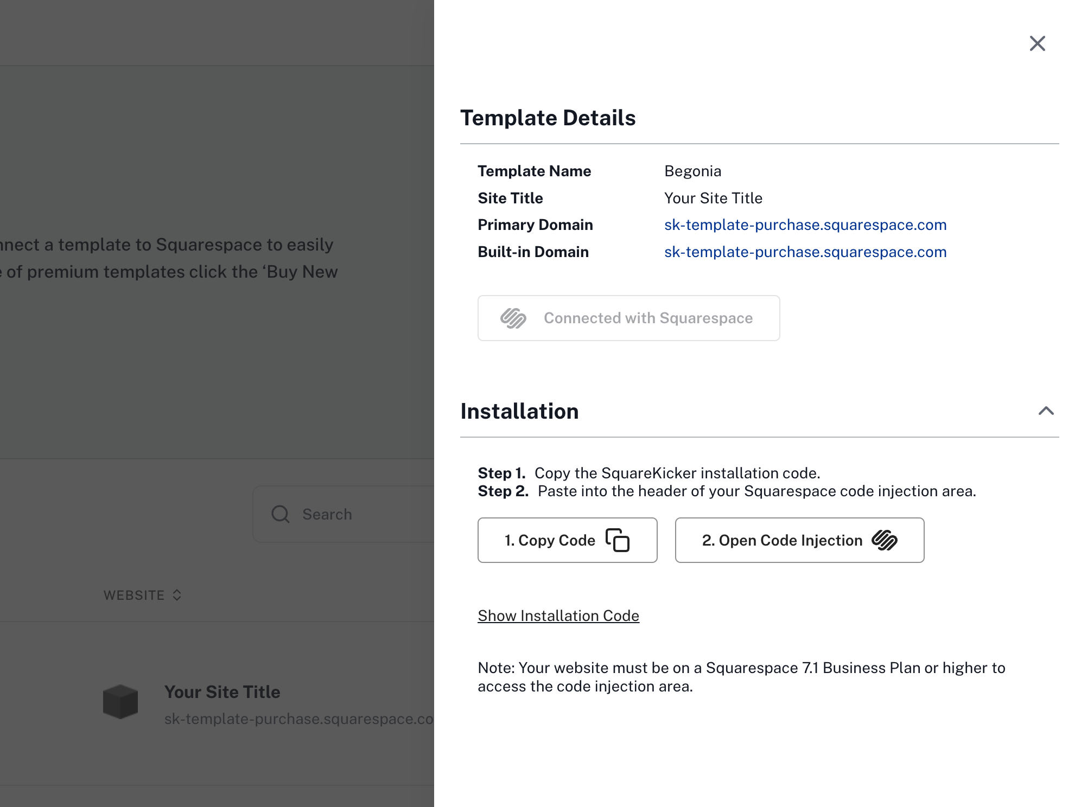Focus the Search input field
Screen dimensions: 1081x807
[x=344, y=514]
